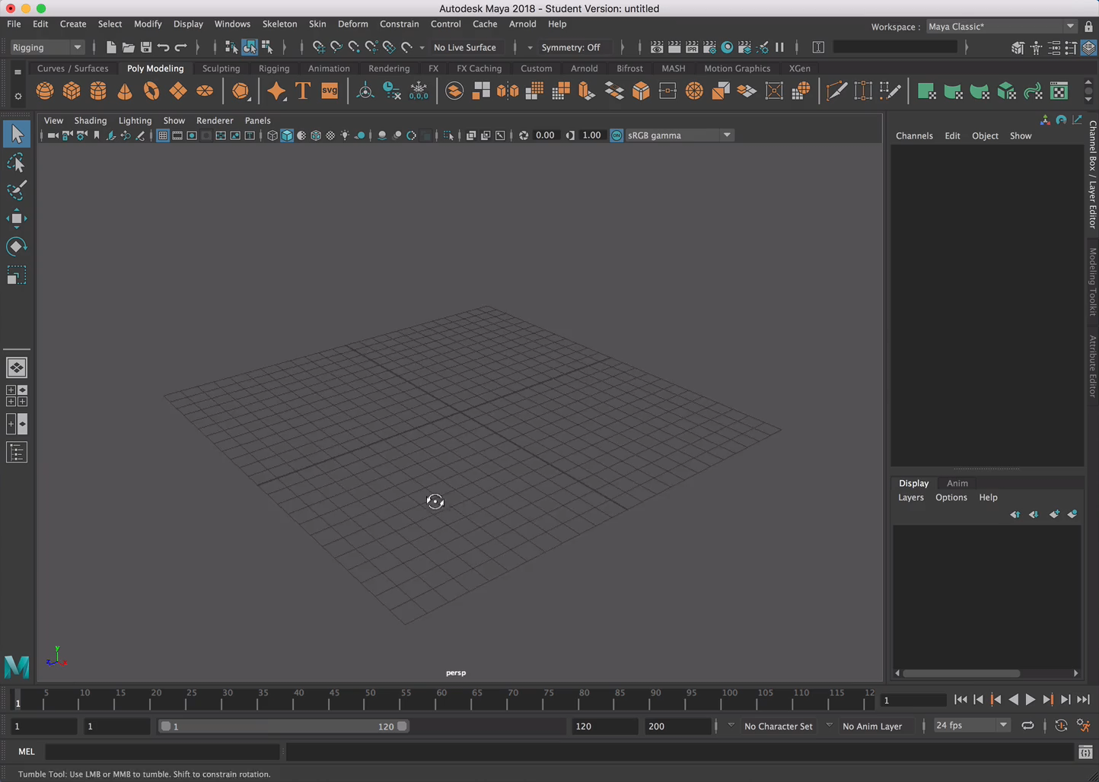Viewport: 1099px width, 782px height.
Task: Save the scene using the toolbar icon
Action: (146, 47)
